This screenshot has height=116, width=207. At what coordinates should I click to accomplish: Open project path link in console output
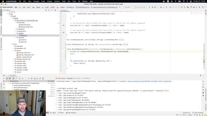click(149, 81)
